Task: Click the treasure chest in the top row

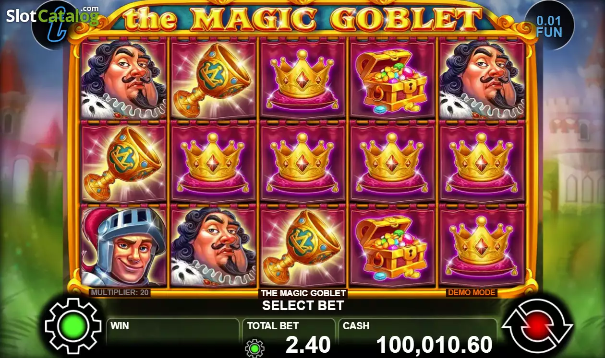Action: coord(392,79)
